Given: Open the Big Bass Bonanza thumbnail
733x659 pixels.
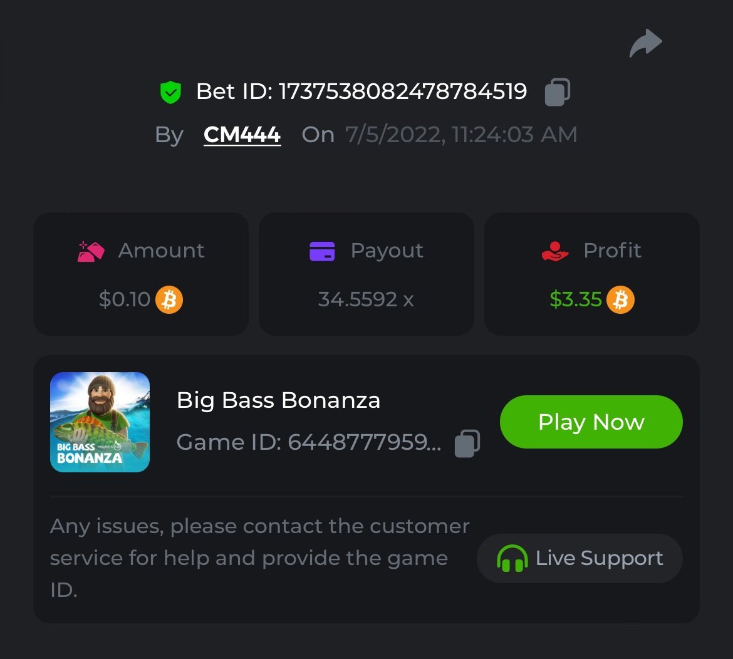Looking at the screenshot, I should point(100,422).
